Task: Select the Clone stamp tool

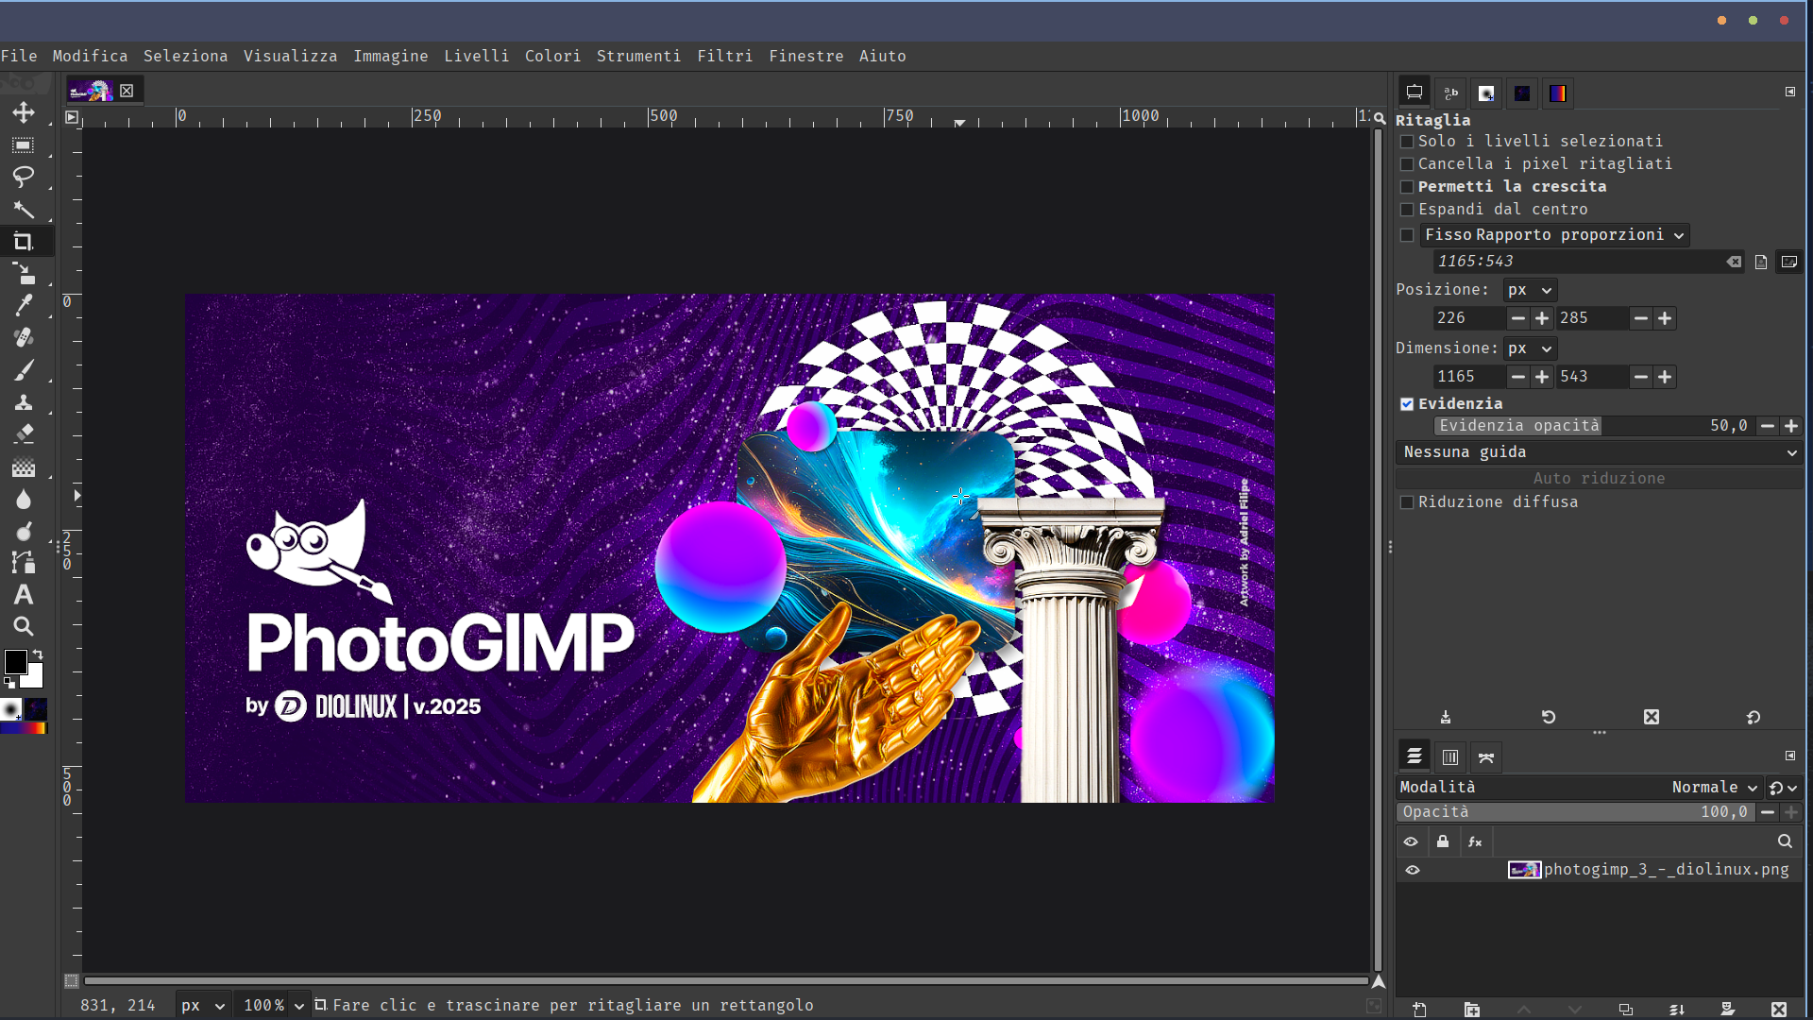Action: pyautogui.click(x=24, y=402)
